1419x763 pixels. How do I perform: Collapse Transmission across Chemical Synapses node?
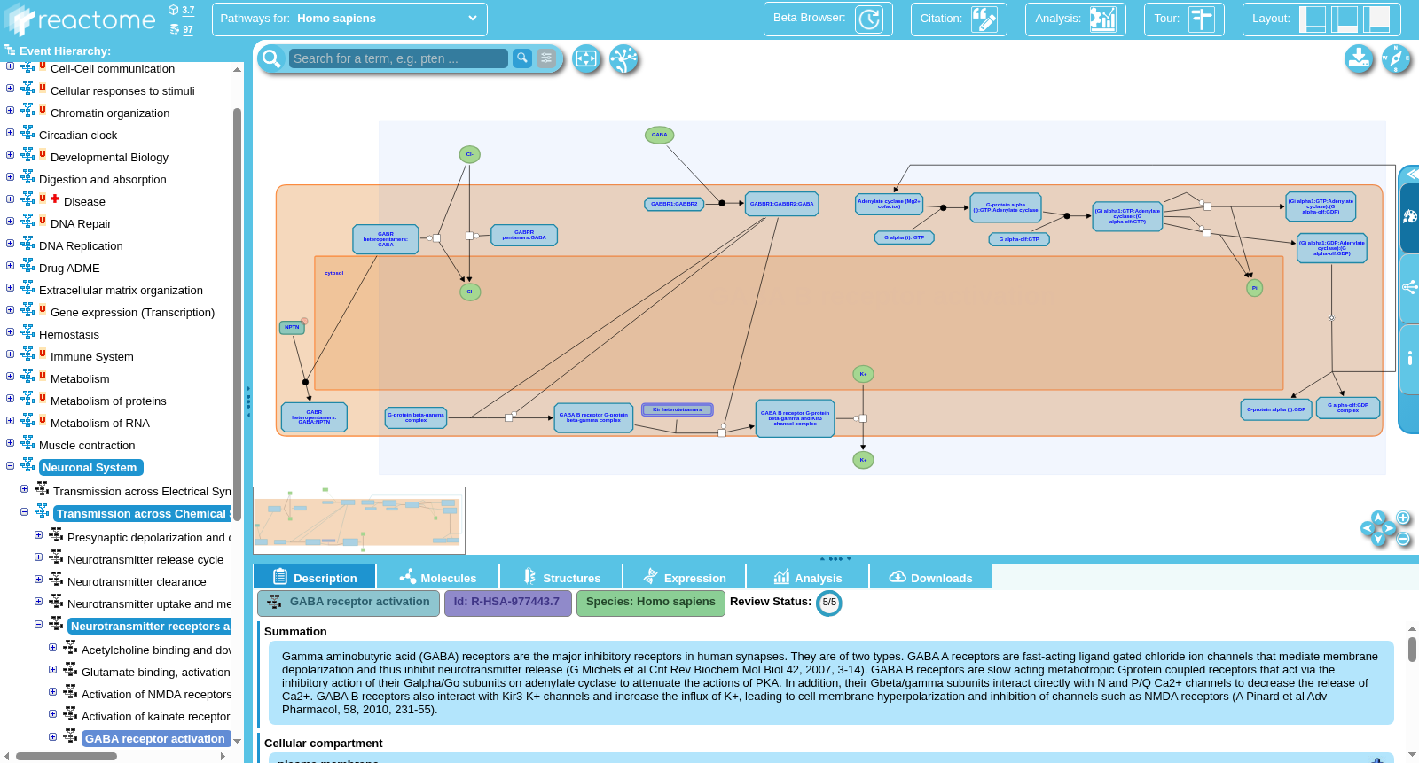coord(24,511)
